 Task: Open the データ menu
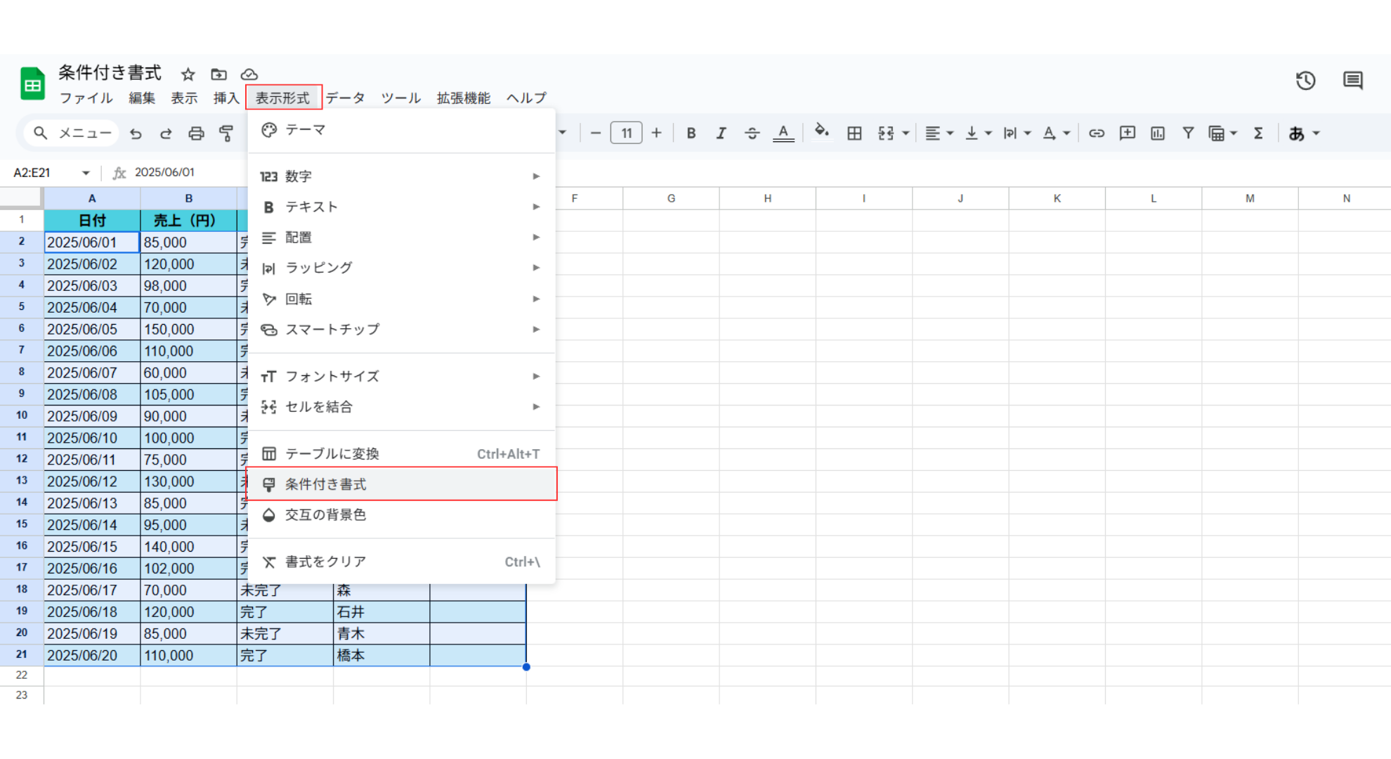click(x=345, y=98)
